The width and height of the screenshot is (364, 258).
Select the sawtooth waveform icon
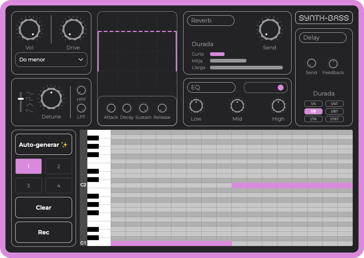click(x=29, y=110)
